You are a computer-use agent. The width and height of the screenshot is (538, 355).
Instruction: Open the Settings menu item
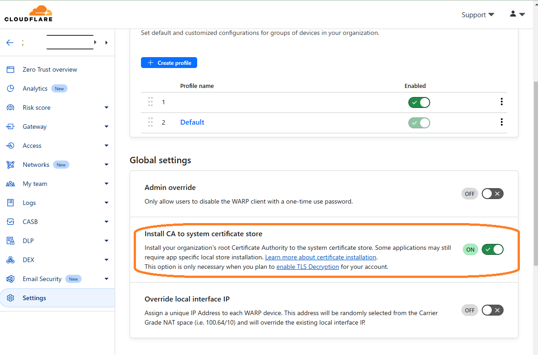(34, 298)
